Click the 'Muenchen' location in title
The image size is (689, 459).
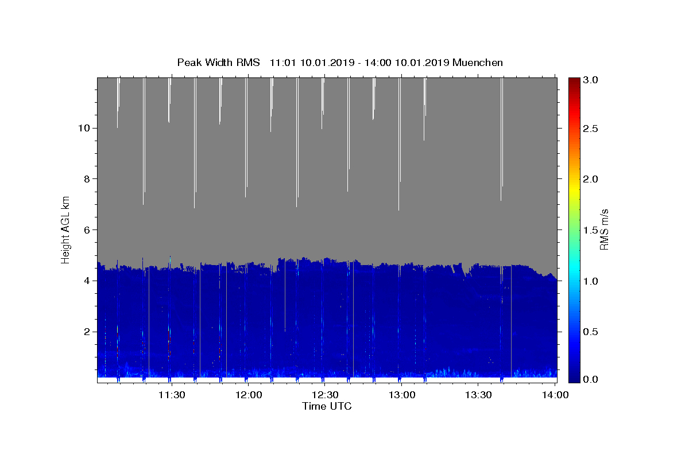(x=478, y=63)
